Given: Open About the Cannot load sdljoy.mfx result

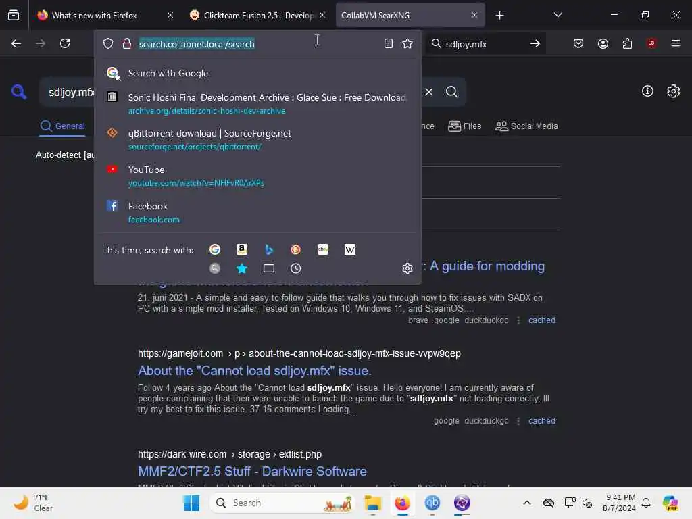Looking at the screenshot, I should pyautogui.click(x=255, y=371).
